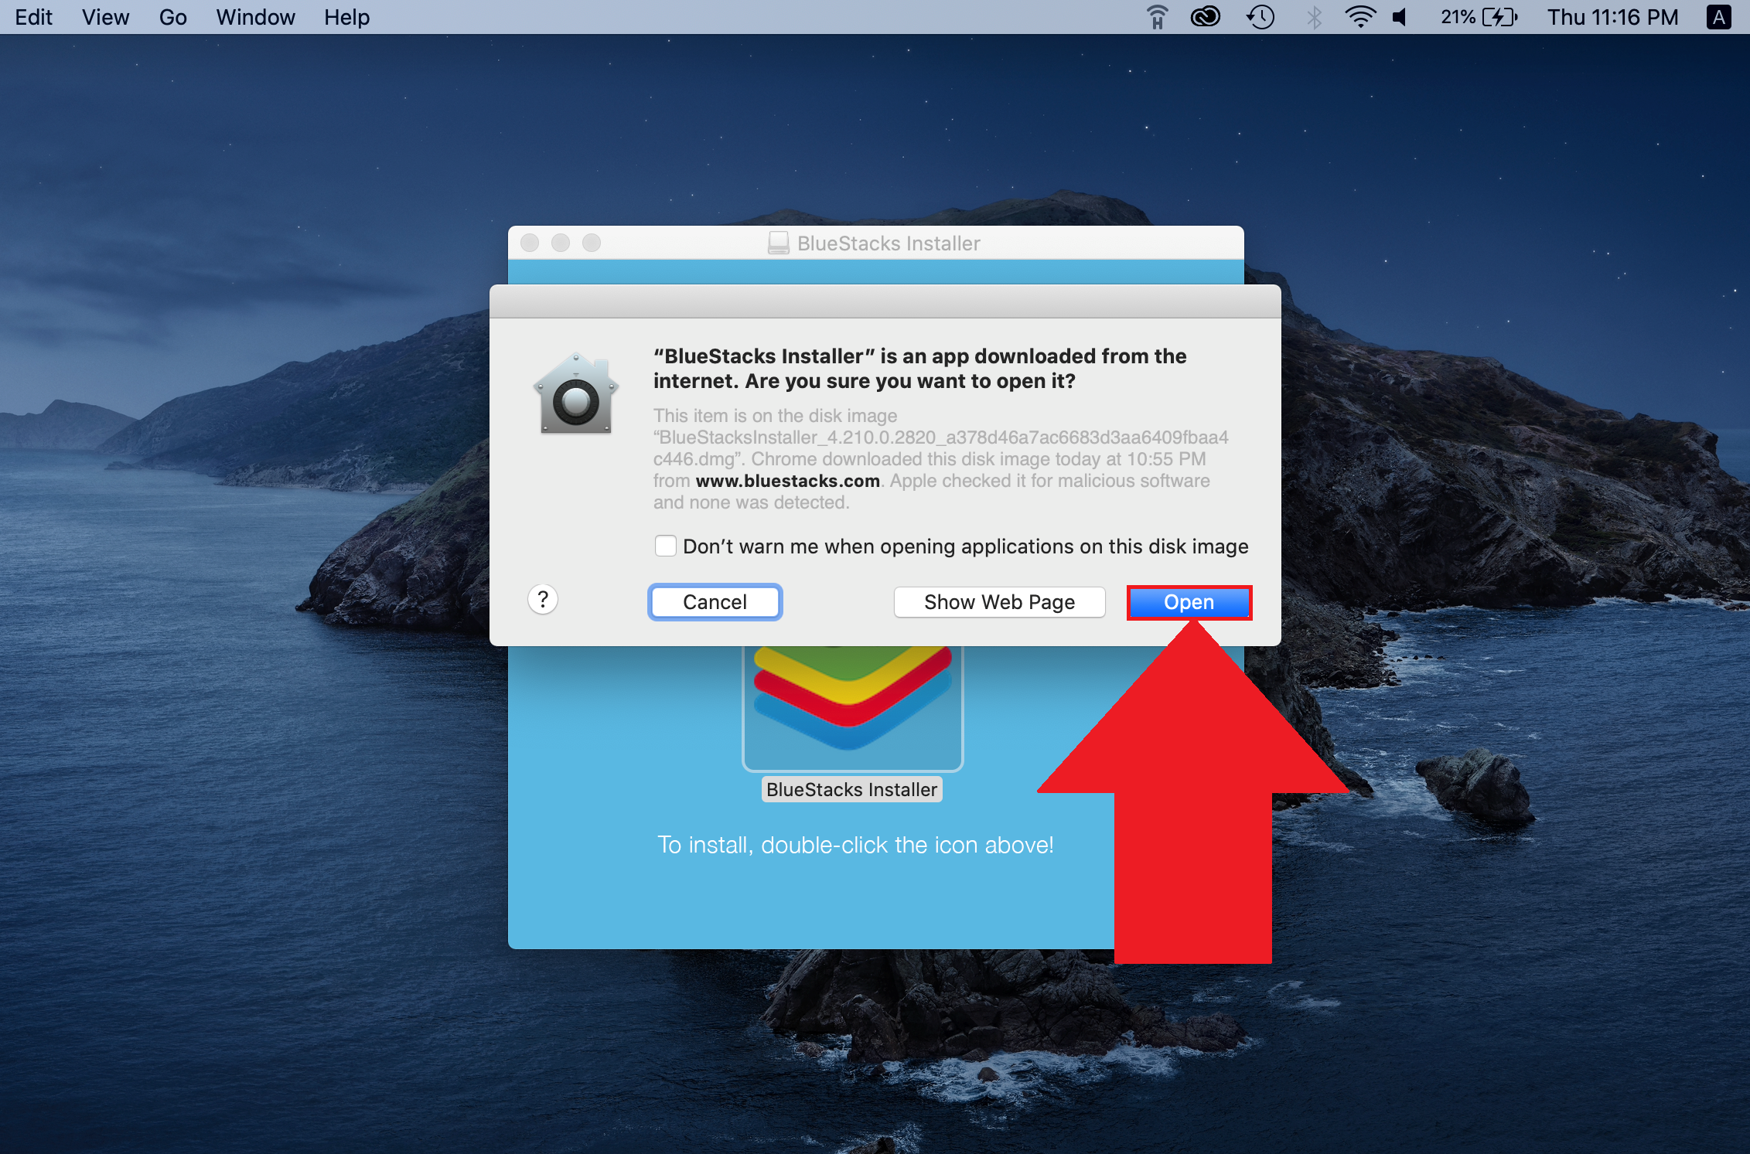Click the Time Machine icon in menu bar
1750x1154 pixels.
1261,17
